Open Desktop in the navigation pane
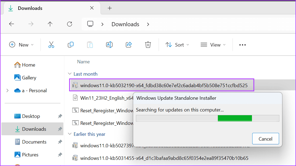 [27, 116]
